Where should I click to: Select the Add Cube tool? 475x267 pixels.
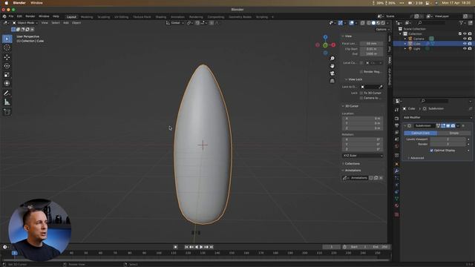(x=7, y=112)
